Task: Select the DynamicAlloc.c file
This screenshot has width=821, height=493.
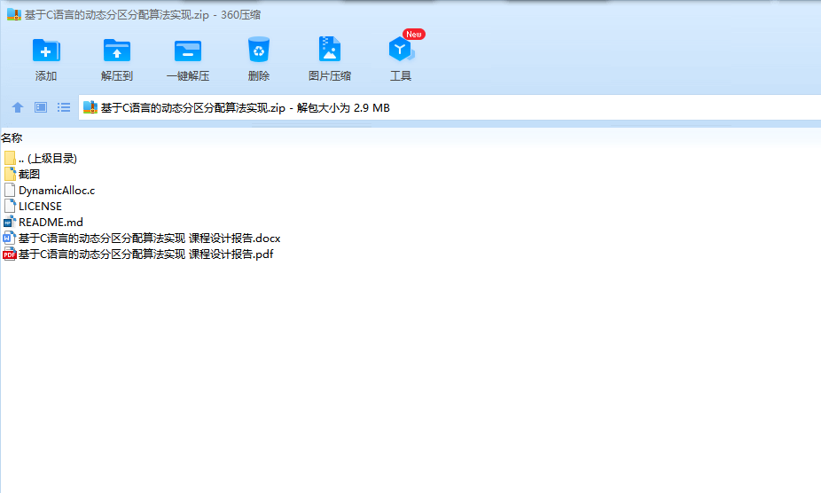Action: pyautogui.click(x=50, y=190)
